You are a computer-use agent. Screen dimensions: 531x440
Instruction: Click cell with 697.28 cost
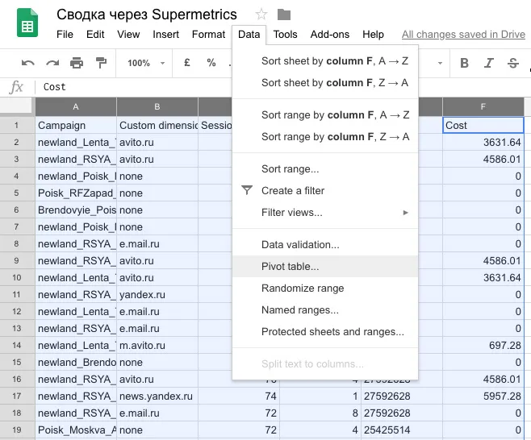click(x=483, y=345)
